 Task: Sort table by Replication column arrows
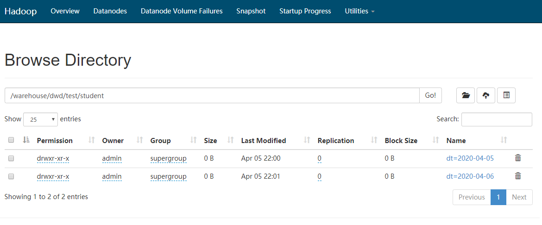tap(374, 140)
